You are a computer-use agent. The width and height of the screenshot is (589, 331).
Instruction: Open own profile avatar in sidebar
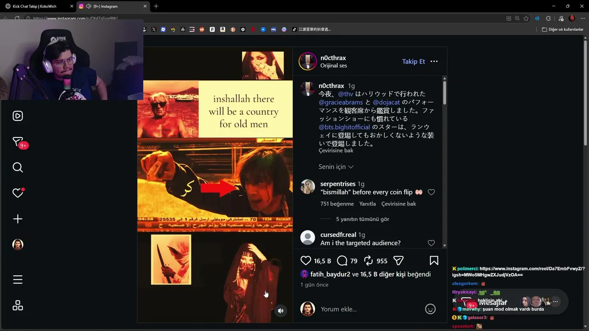pos(17,245)
